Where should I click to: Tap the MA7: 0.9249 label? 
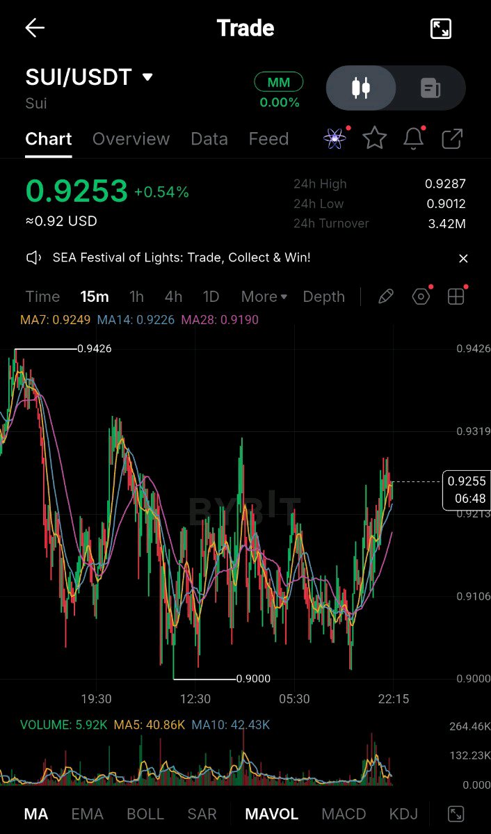[x=56, y=320]
